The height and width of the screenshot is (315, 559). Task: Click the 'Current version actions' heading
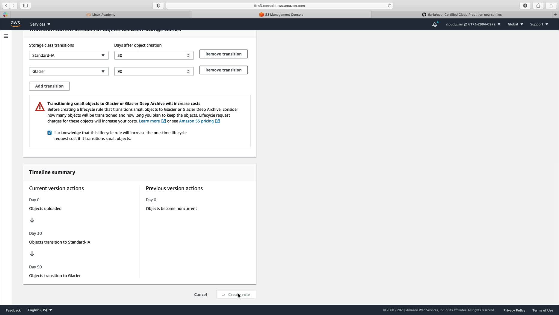(x=56, y=188)
